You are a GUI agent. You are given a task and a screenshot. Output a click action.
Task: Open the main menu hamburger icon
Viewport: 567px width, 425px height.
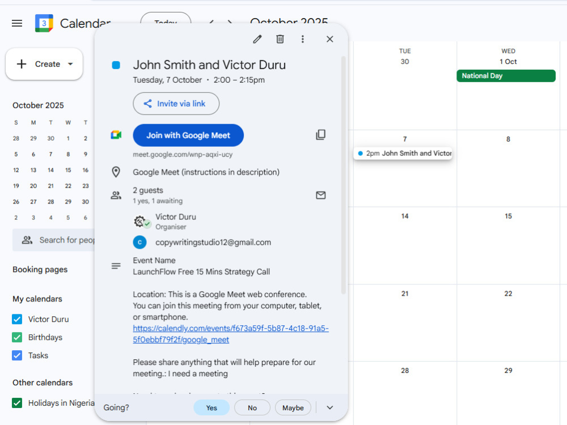(x=17, y=23)
